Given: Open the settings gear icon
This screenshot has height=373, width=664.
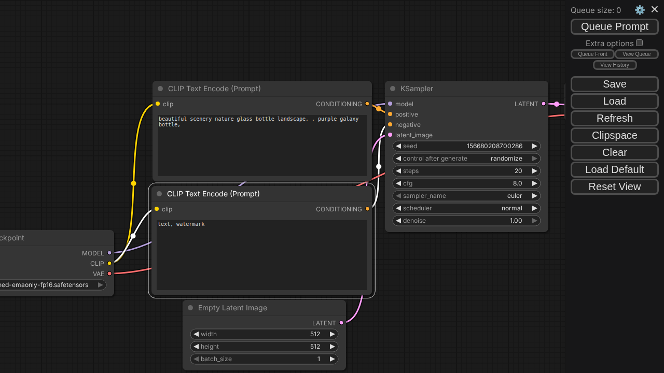Looking at the screenshot, I should (x=640, y=10).
